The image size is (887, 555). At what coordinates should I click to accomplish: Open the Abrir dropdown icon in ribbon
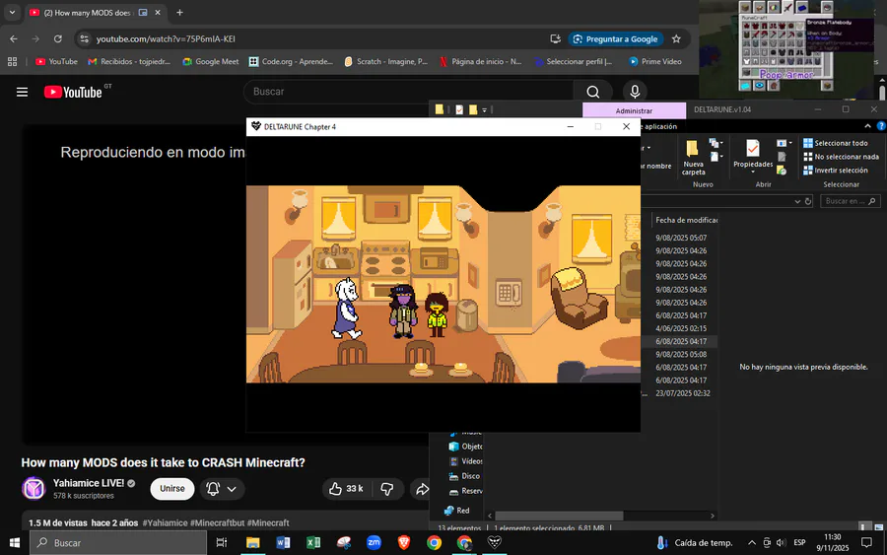[784, 143]
